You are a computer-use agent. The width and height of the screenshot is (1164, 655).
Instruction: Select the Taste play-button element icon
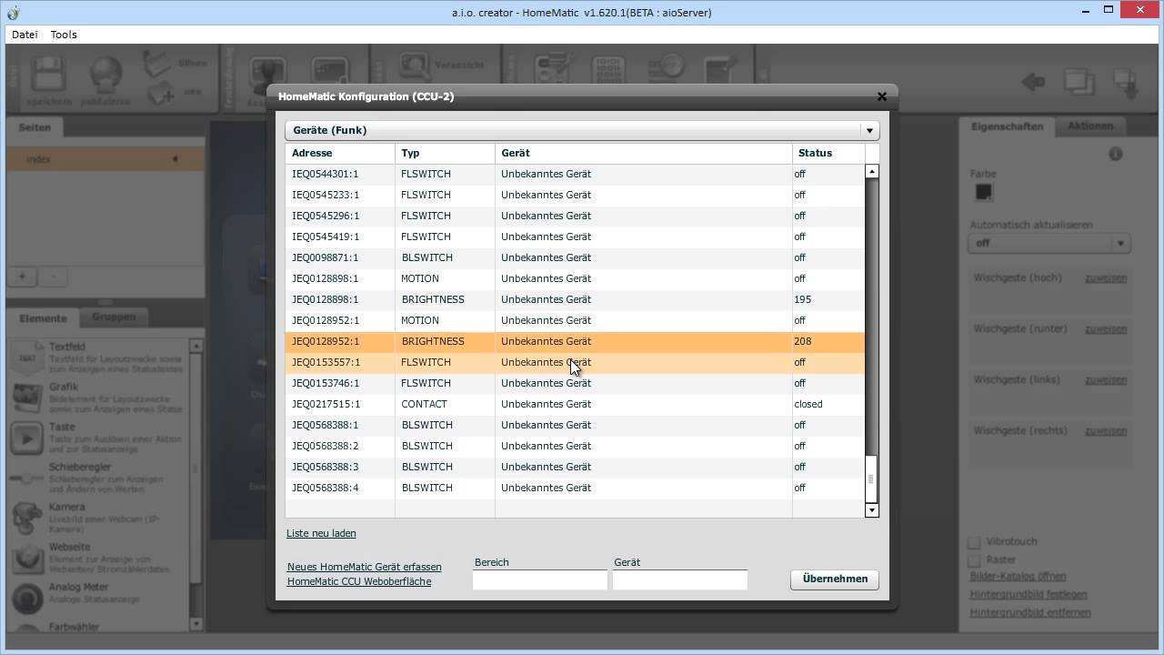[27, 438]
